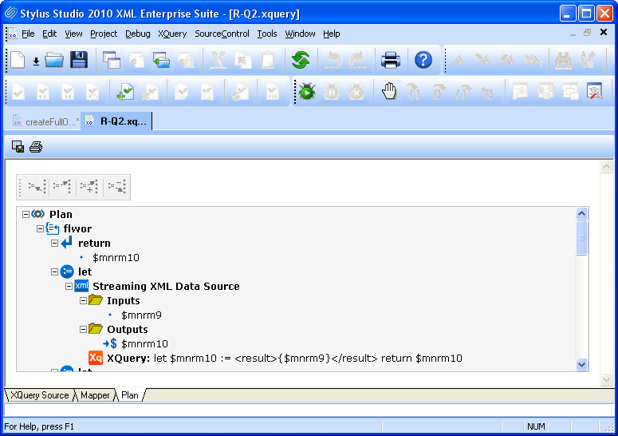Viewport: 618px width, 436px height.
Task: Click the xml Streaming Data Source icon
Action: pos(81,286)
